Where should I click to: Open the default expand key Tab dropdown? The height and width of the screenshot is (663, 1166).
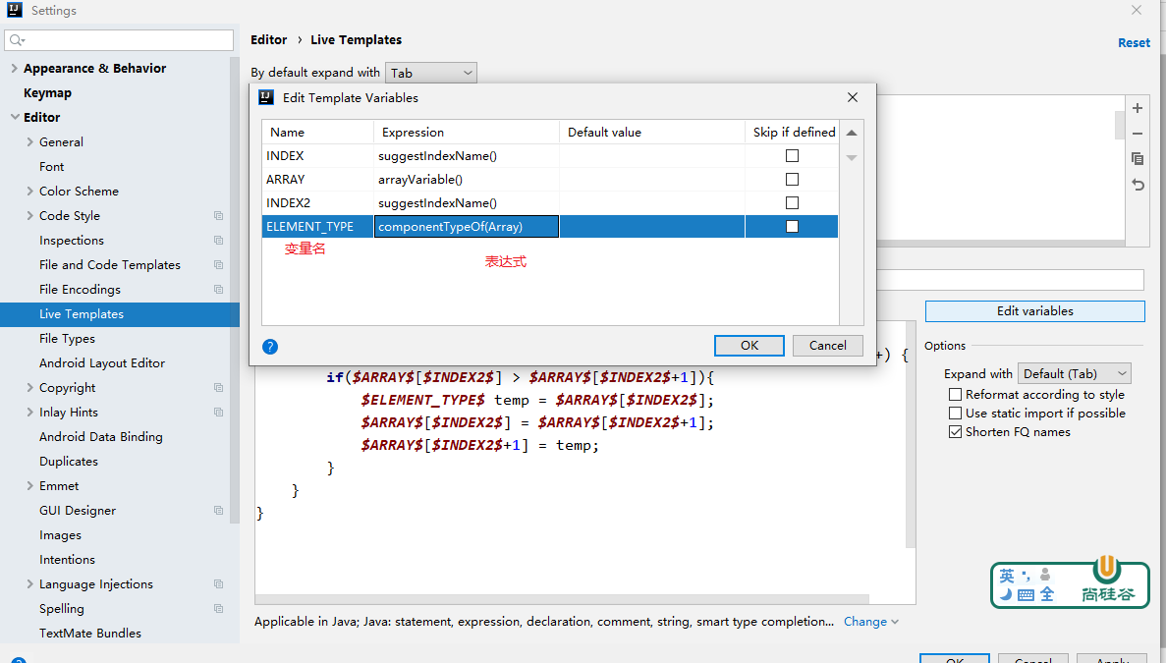point(430,73)
